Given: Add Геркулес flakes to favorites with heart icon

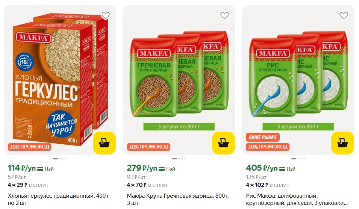Looking at the screenshot, I should 106,15.
